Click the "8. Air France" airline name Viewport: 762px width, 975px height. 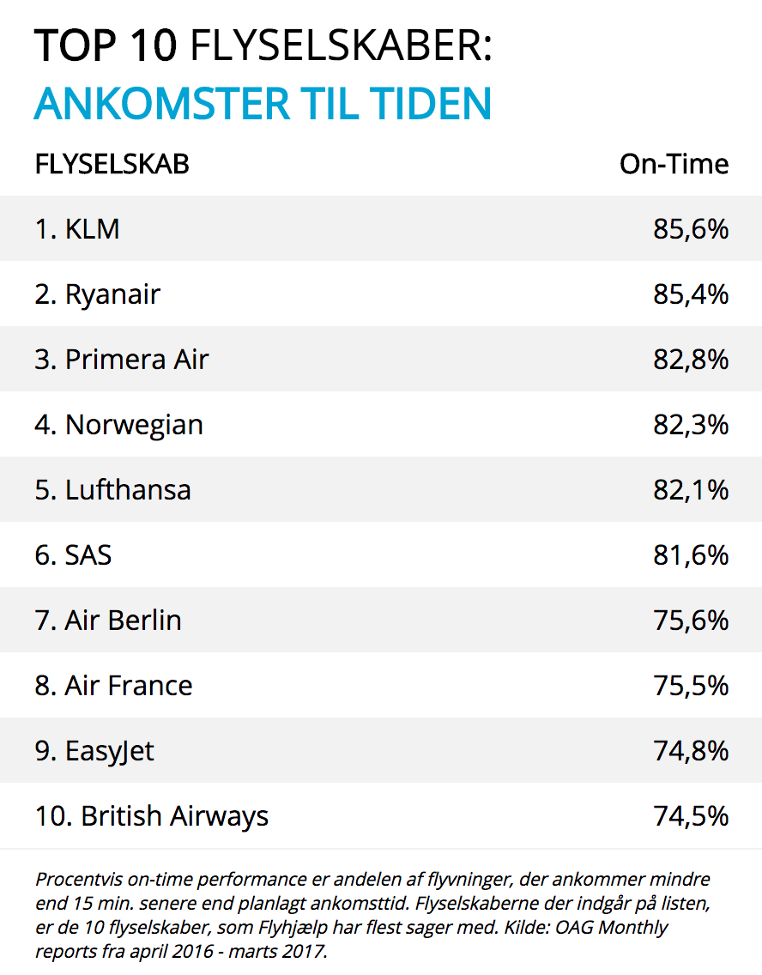point(114,686)
